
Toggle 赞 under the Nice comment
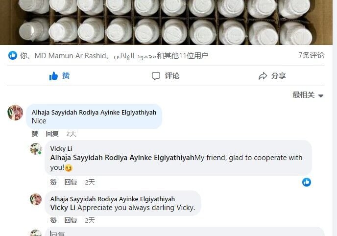pyautogui.click(x=35, y=134)
